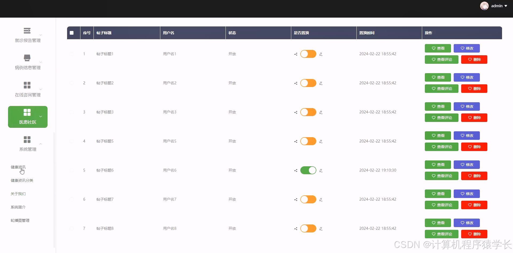The image size is (513, 253).
Task: Click edit pencil icon in row 帖子标题6
Action: point(321,171)
